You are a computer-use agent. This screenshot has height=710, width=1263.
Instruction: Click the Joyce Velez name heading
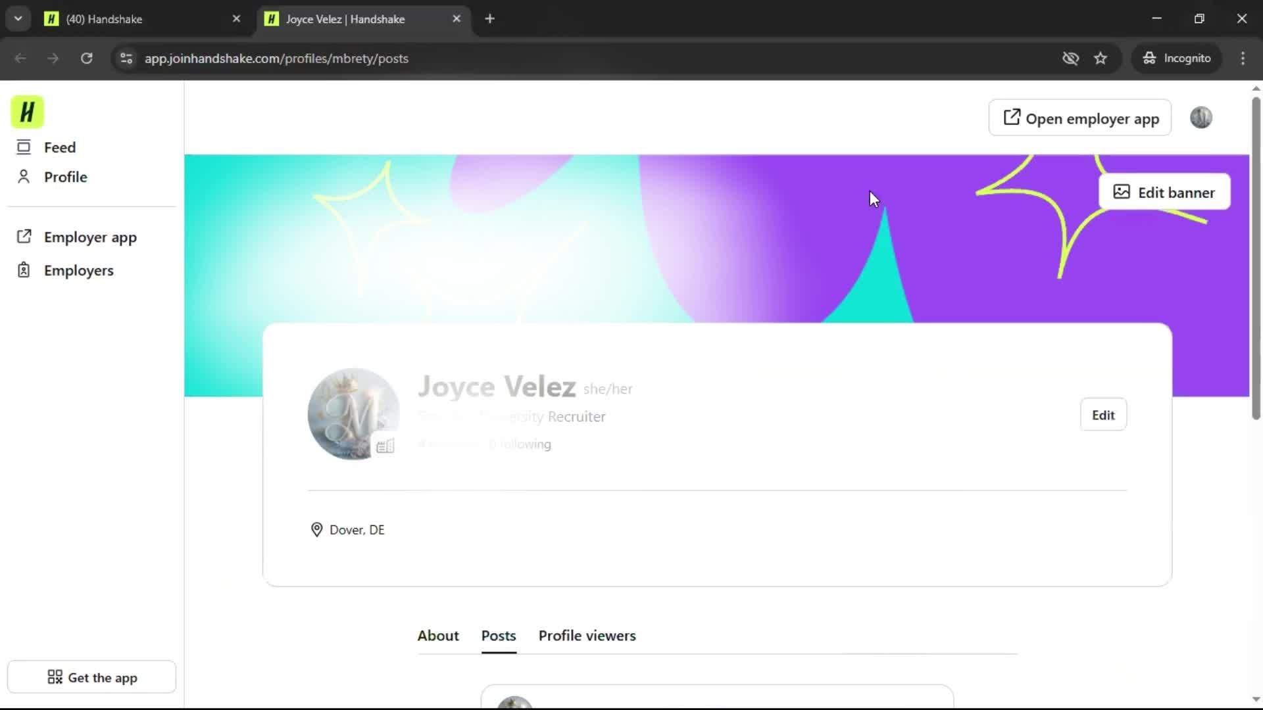tap(497, 387)
